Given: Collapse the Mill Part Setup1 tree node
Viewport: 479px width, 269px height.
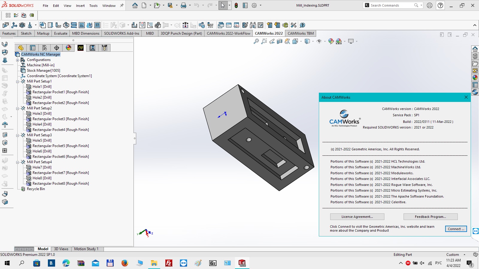Looking at the screenshot, I should click(17, 82).
